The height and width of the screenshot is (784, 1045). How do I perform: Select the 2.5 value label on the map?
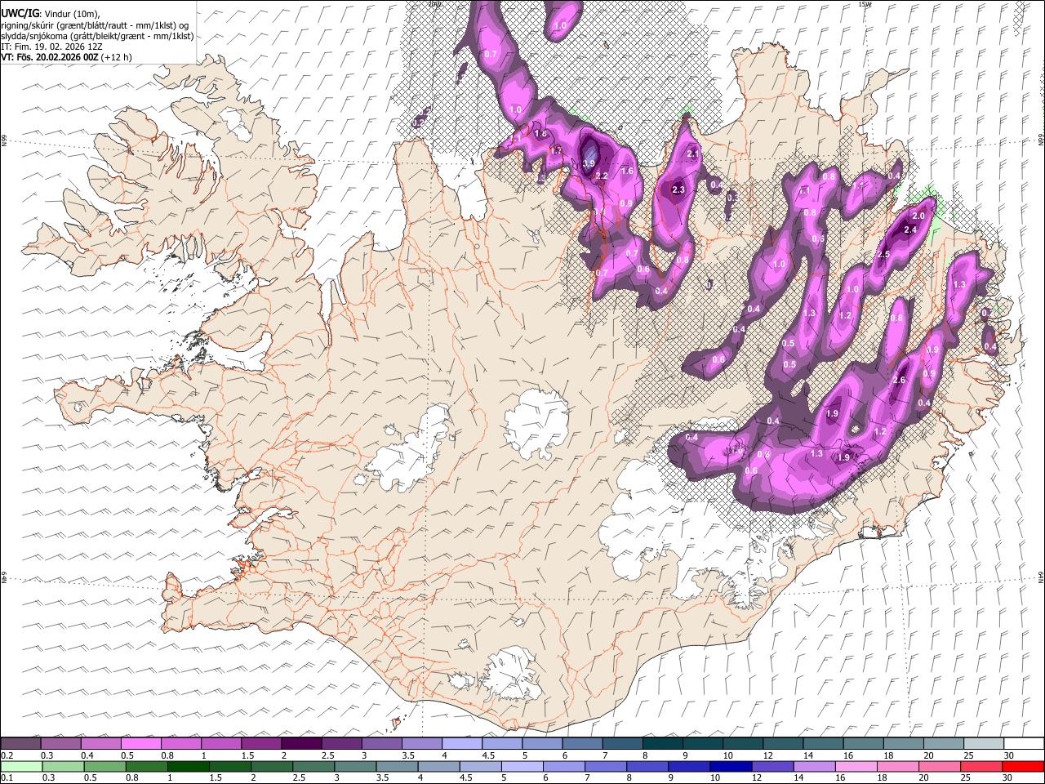pos(883,255)
